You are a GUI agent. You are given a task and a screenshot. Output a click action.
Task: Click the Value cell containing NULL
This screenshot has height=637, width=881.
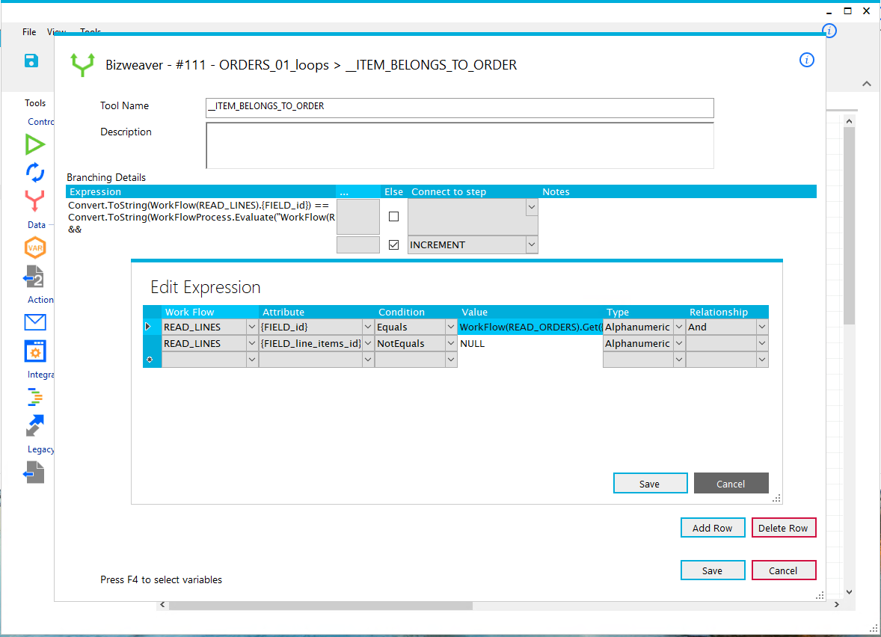529,343
